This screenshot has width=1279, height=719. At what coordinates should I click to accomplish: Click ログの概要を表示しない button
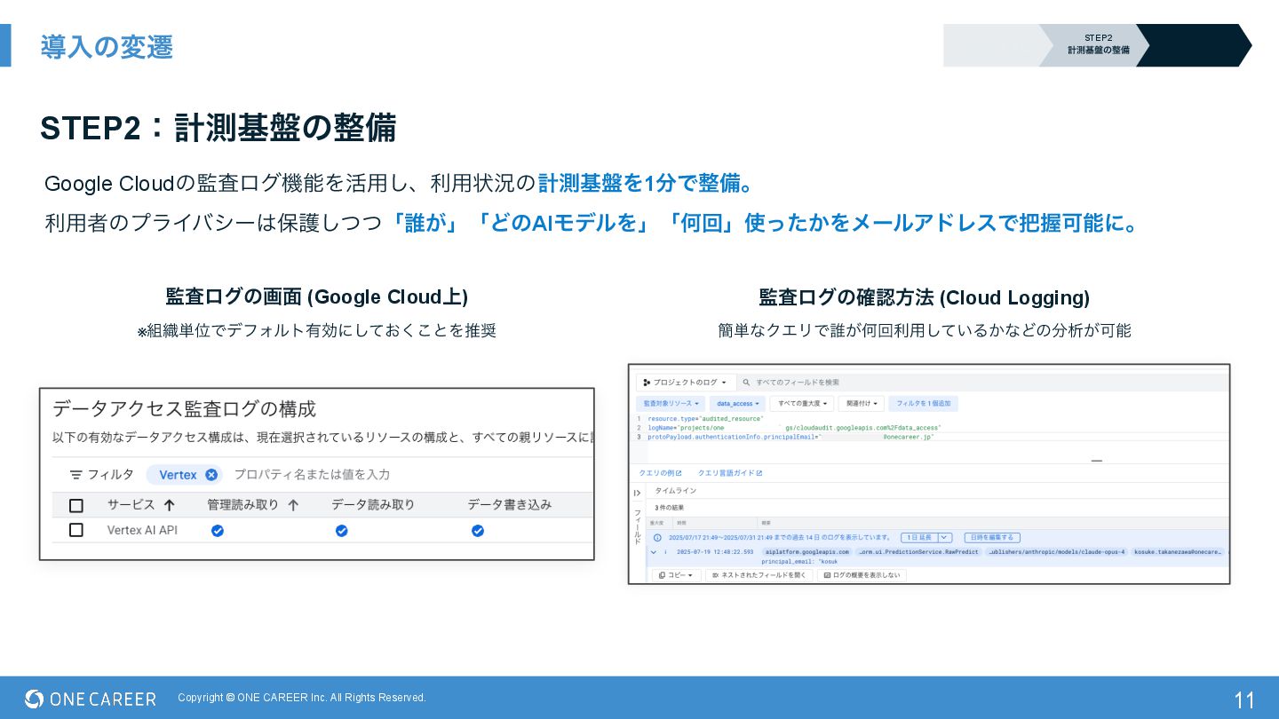862,575
